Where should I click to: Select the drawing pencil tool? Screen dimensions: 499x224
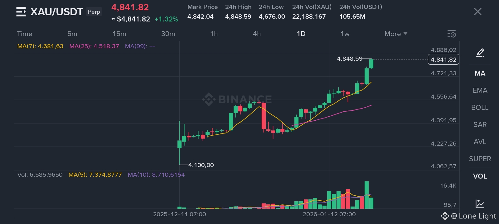480,53
